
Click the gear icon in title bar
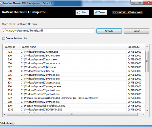pos(1,3)
